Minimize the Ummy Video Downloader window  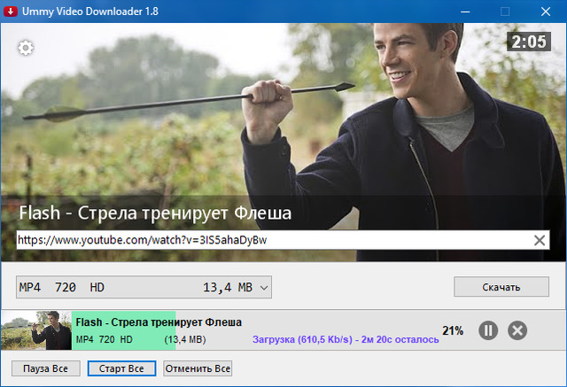[x=465, y=12]
